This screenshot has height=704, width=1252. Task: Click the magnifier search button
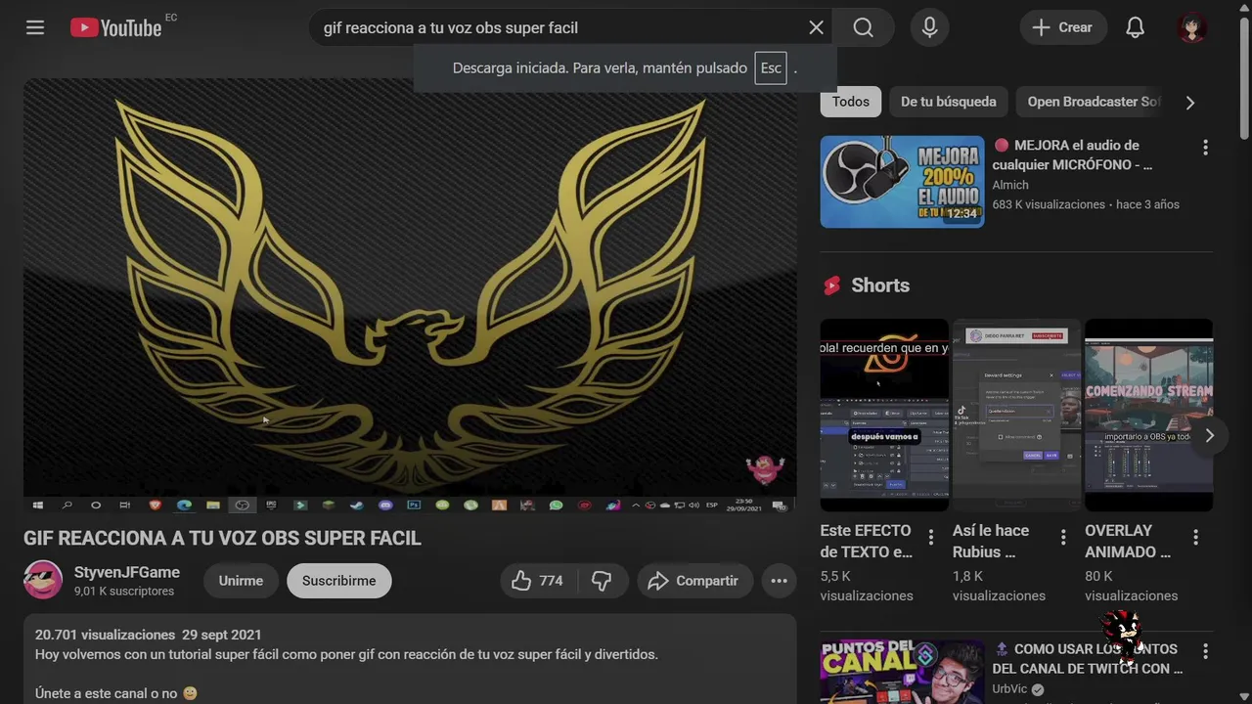(x=863, y=27)
